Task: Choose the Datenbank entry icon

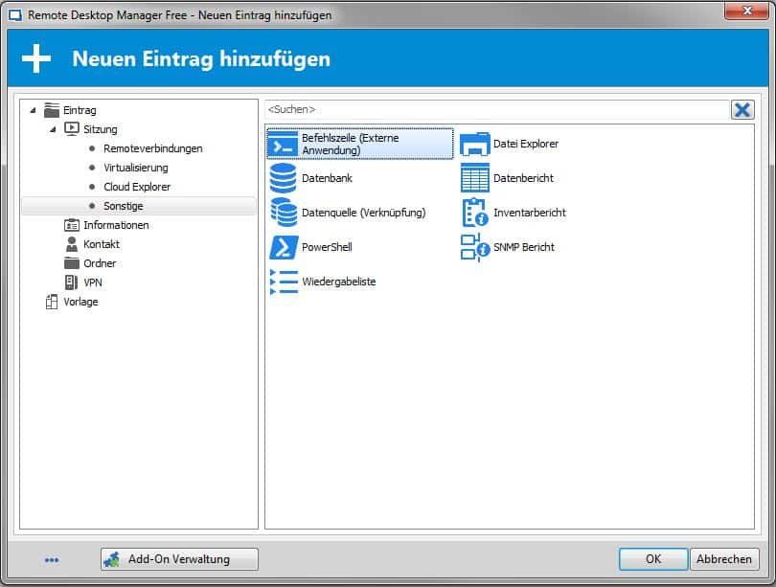Action: pos(283,178)
